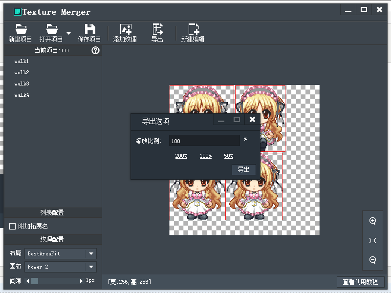This screenshot has height=293, width=391.
Task: Open 查看使用教程 tutorial button
Action: 360,282
